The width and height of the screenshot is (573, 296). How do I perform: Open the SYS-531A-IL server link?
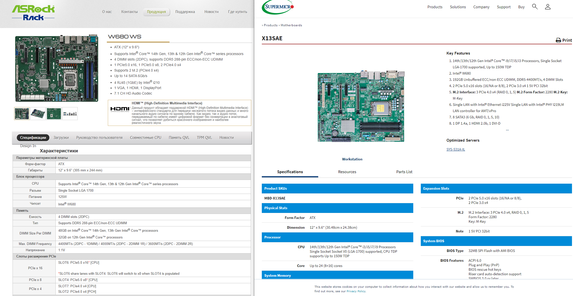(x=455, y=149)
